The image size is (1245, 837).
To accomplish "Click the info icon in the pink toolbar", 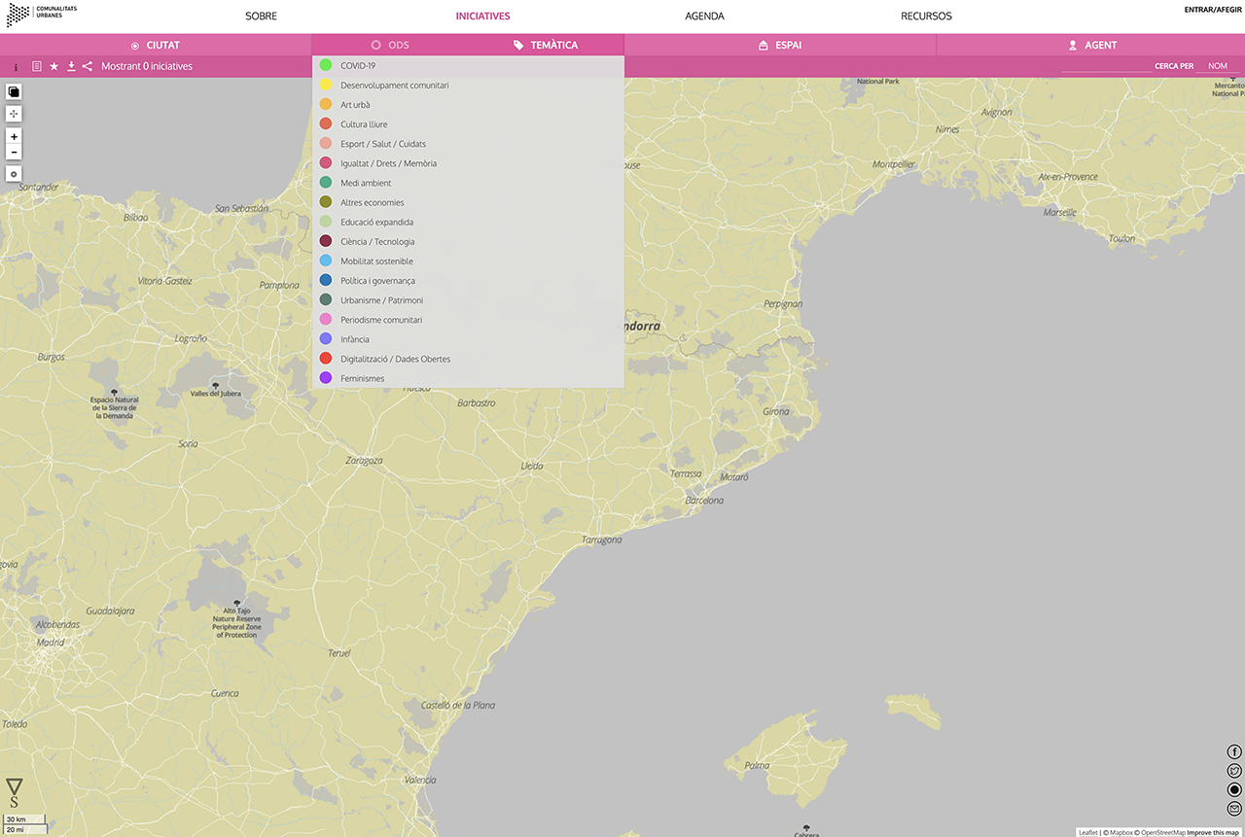I will [x=16, y=67].
